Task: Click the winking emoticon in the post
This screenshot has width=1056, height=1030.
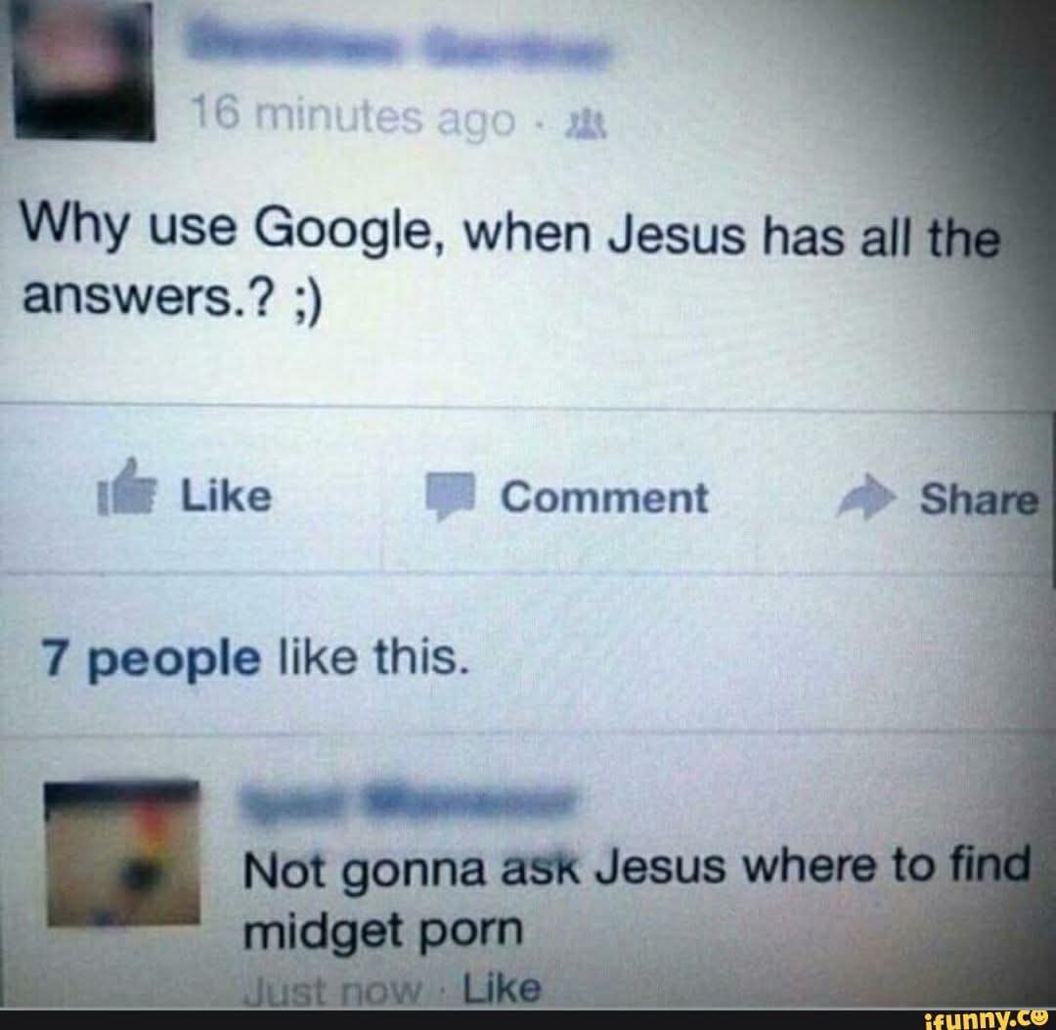Action: (x=308, y=301)
